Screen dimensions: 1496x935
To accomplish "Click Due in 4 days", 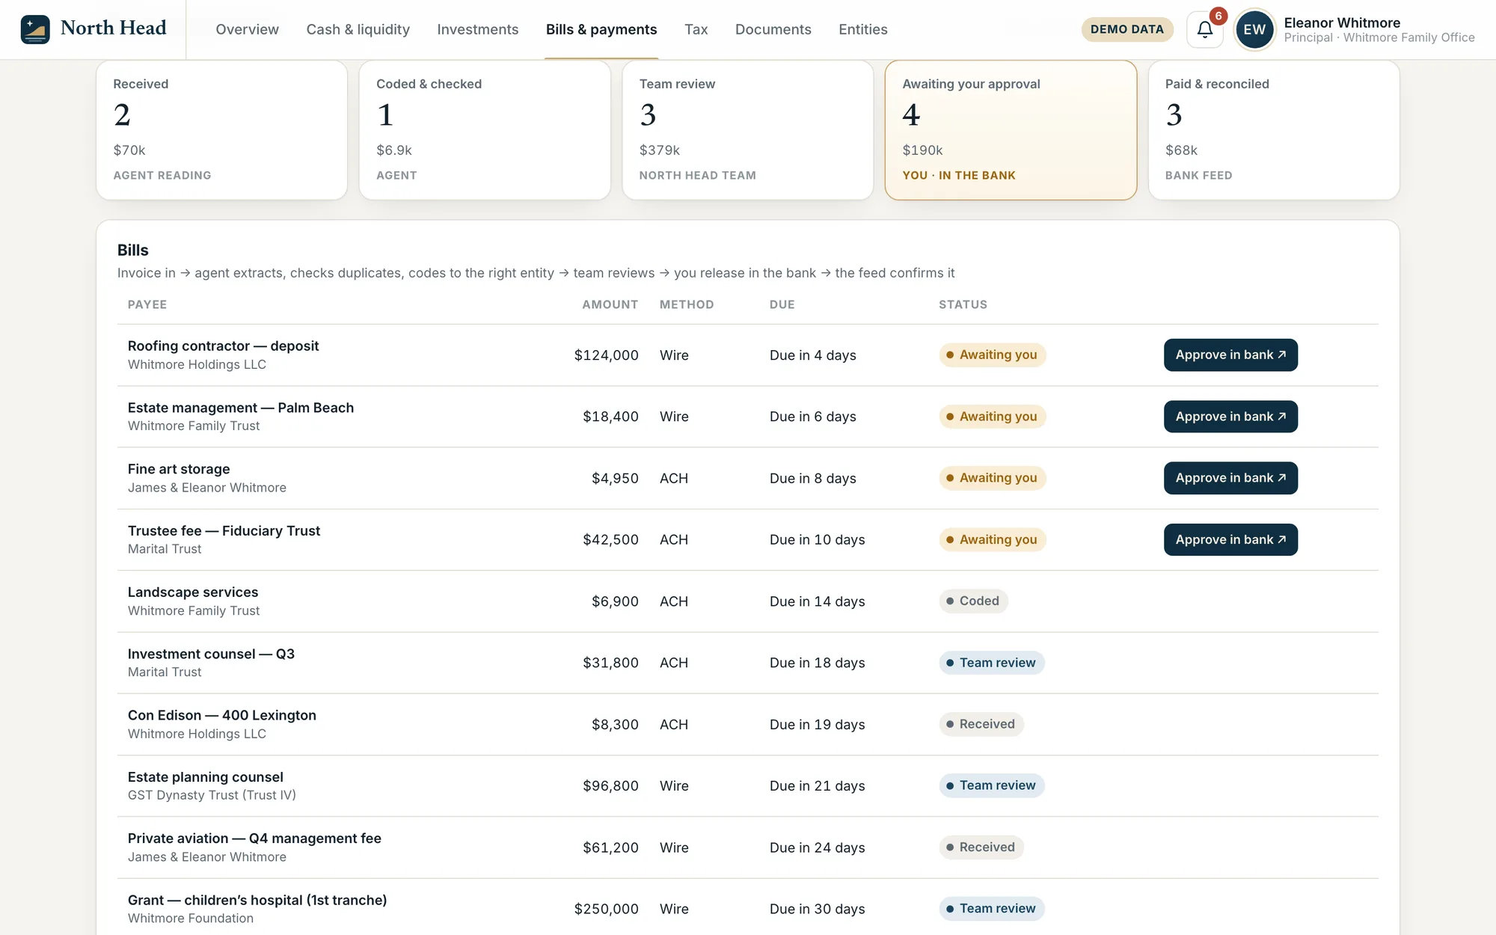I will pos(812,355).
